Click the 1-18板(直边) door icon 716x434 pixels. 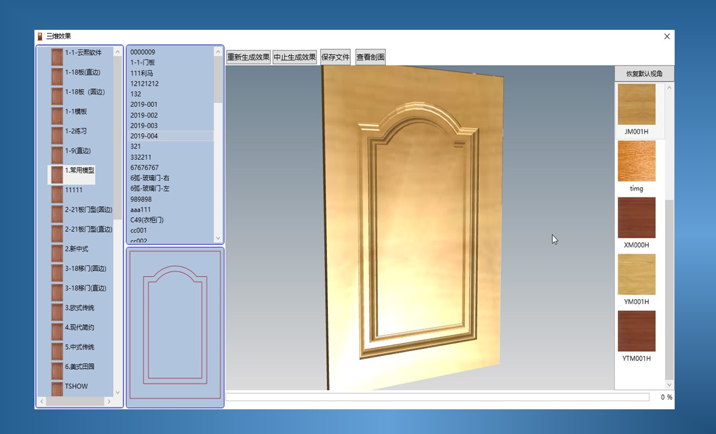(x=57, y=76)
